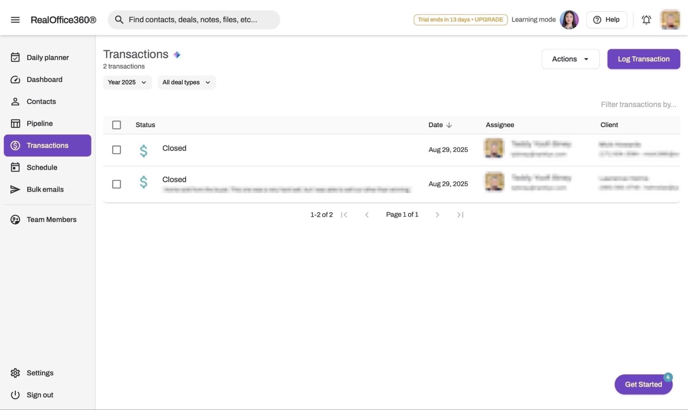Open the All deal types dropdown
688x410 pixels.
point(187,82)
